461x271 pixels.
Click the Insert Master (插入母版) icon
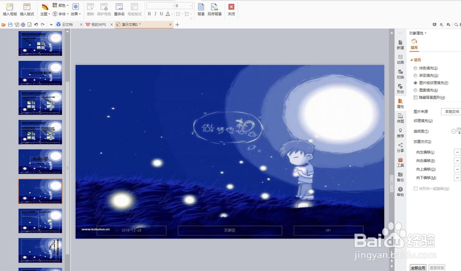tap(10, 9)
